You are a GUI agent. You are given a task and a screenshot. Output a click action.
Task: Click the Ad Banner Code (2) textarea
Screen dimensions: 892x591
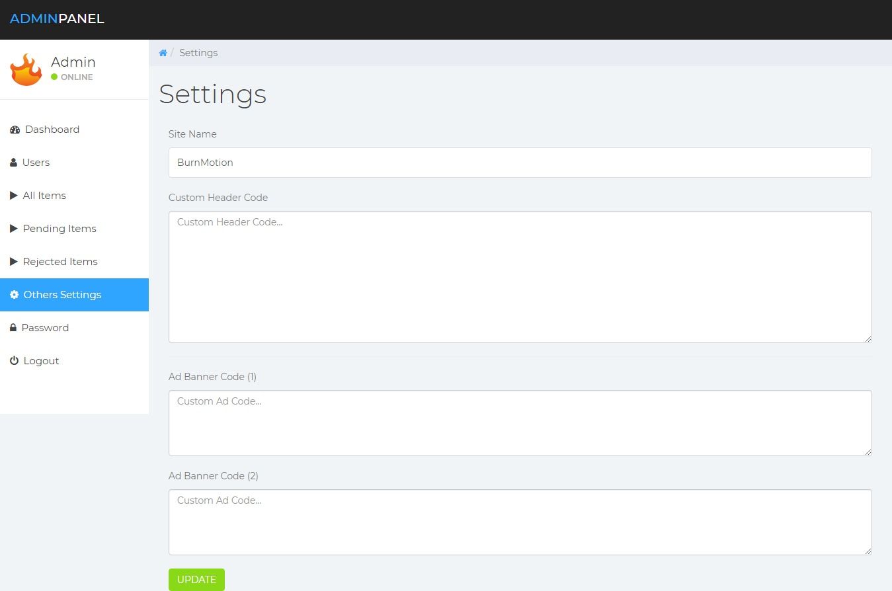point(520,522)
